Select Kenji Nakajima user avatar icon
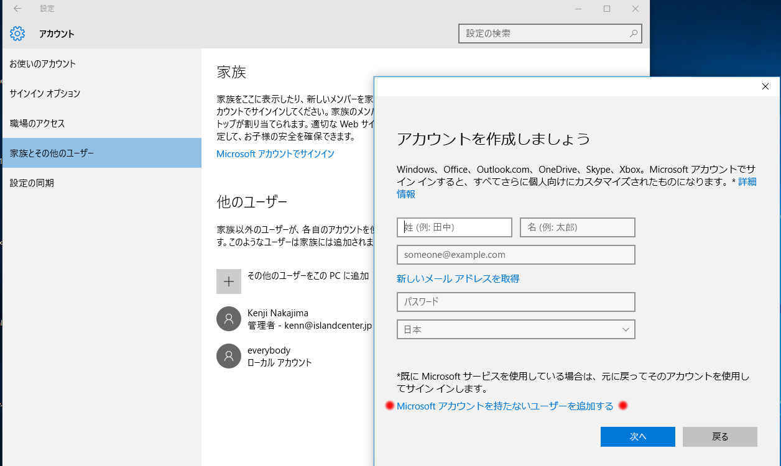Image resolution: width=781 pixels, height=466 pixels. tap(229, 319)
